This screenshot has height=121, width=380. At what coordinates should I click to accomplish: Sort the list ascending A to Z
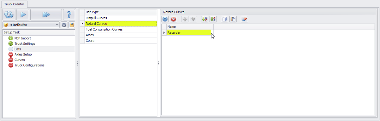coord(205,19)
